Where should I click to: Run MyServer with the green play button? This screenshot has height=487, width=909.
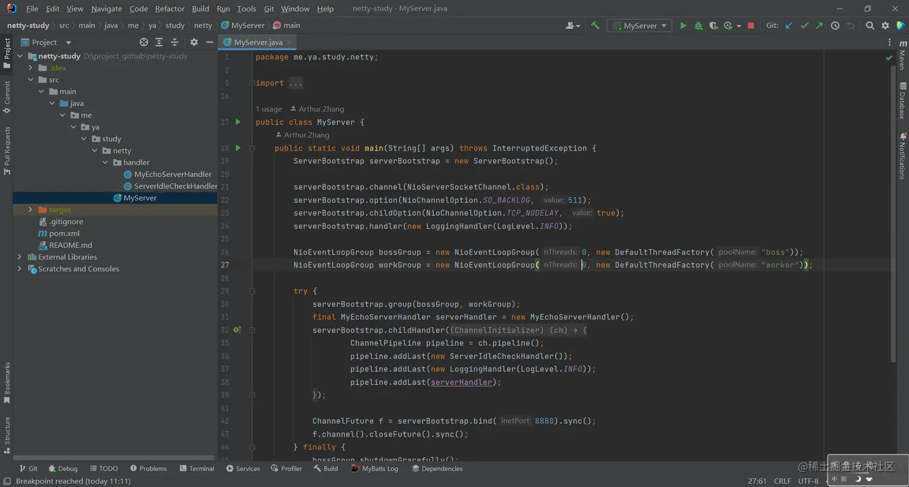click(683, 26)
